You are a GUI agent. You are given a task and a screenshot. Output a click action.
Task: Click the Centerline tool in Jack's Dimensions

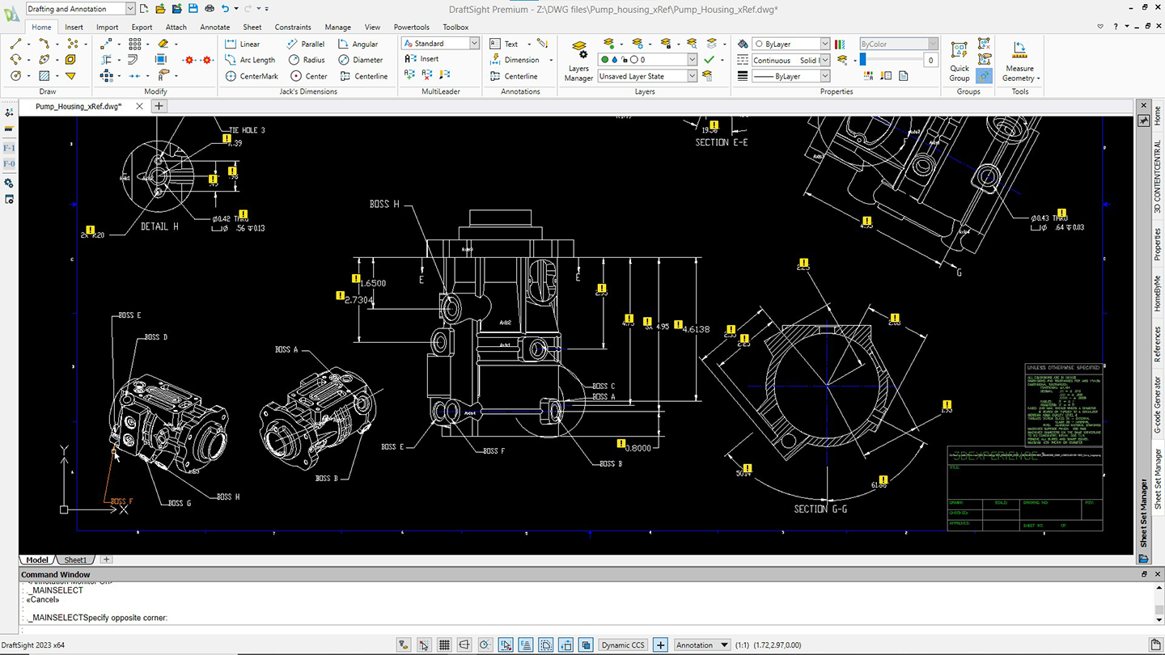pyautogui.click(x=364, y=76)
